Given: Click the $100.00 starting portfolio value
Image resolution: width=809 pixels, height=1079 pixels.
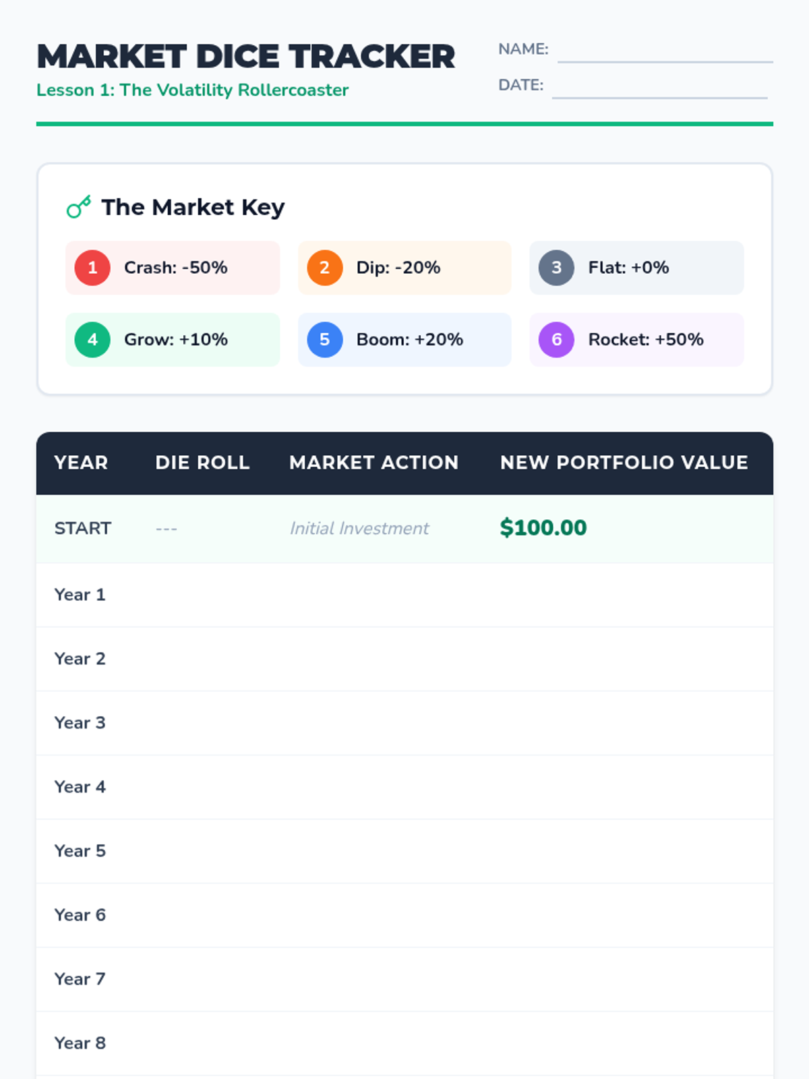Looking at the screenshot, I should pyautogui.click(x=543, y=528).
